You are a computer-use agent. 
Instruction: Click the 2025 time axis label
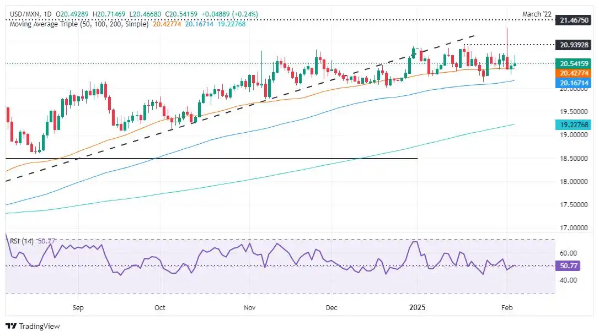[x=417, y=307]
